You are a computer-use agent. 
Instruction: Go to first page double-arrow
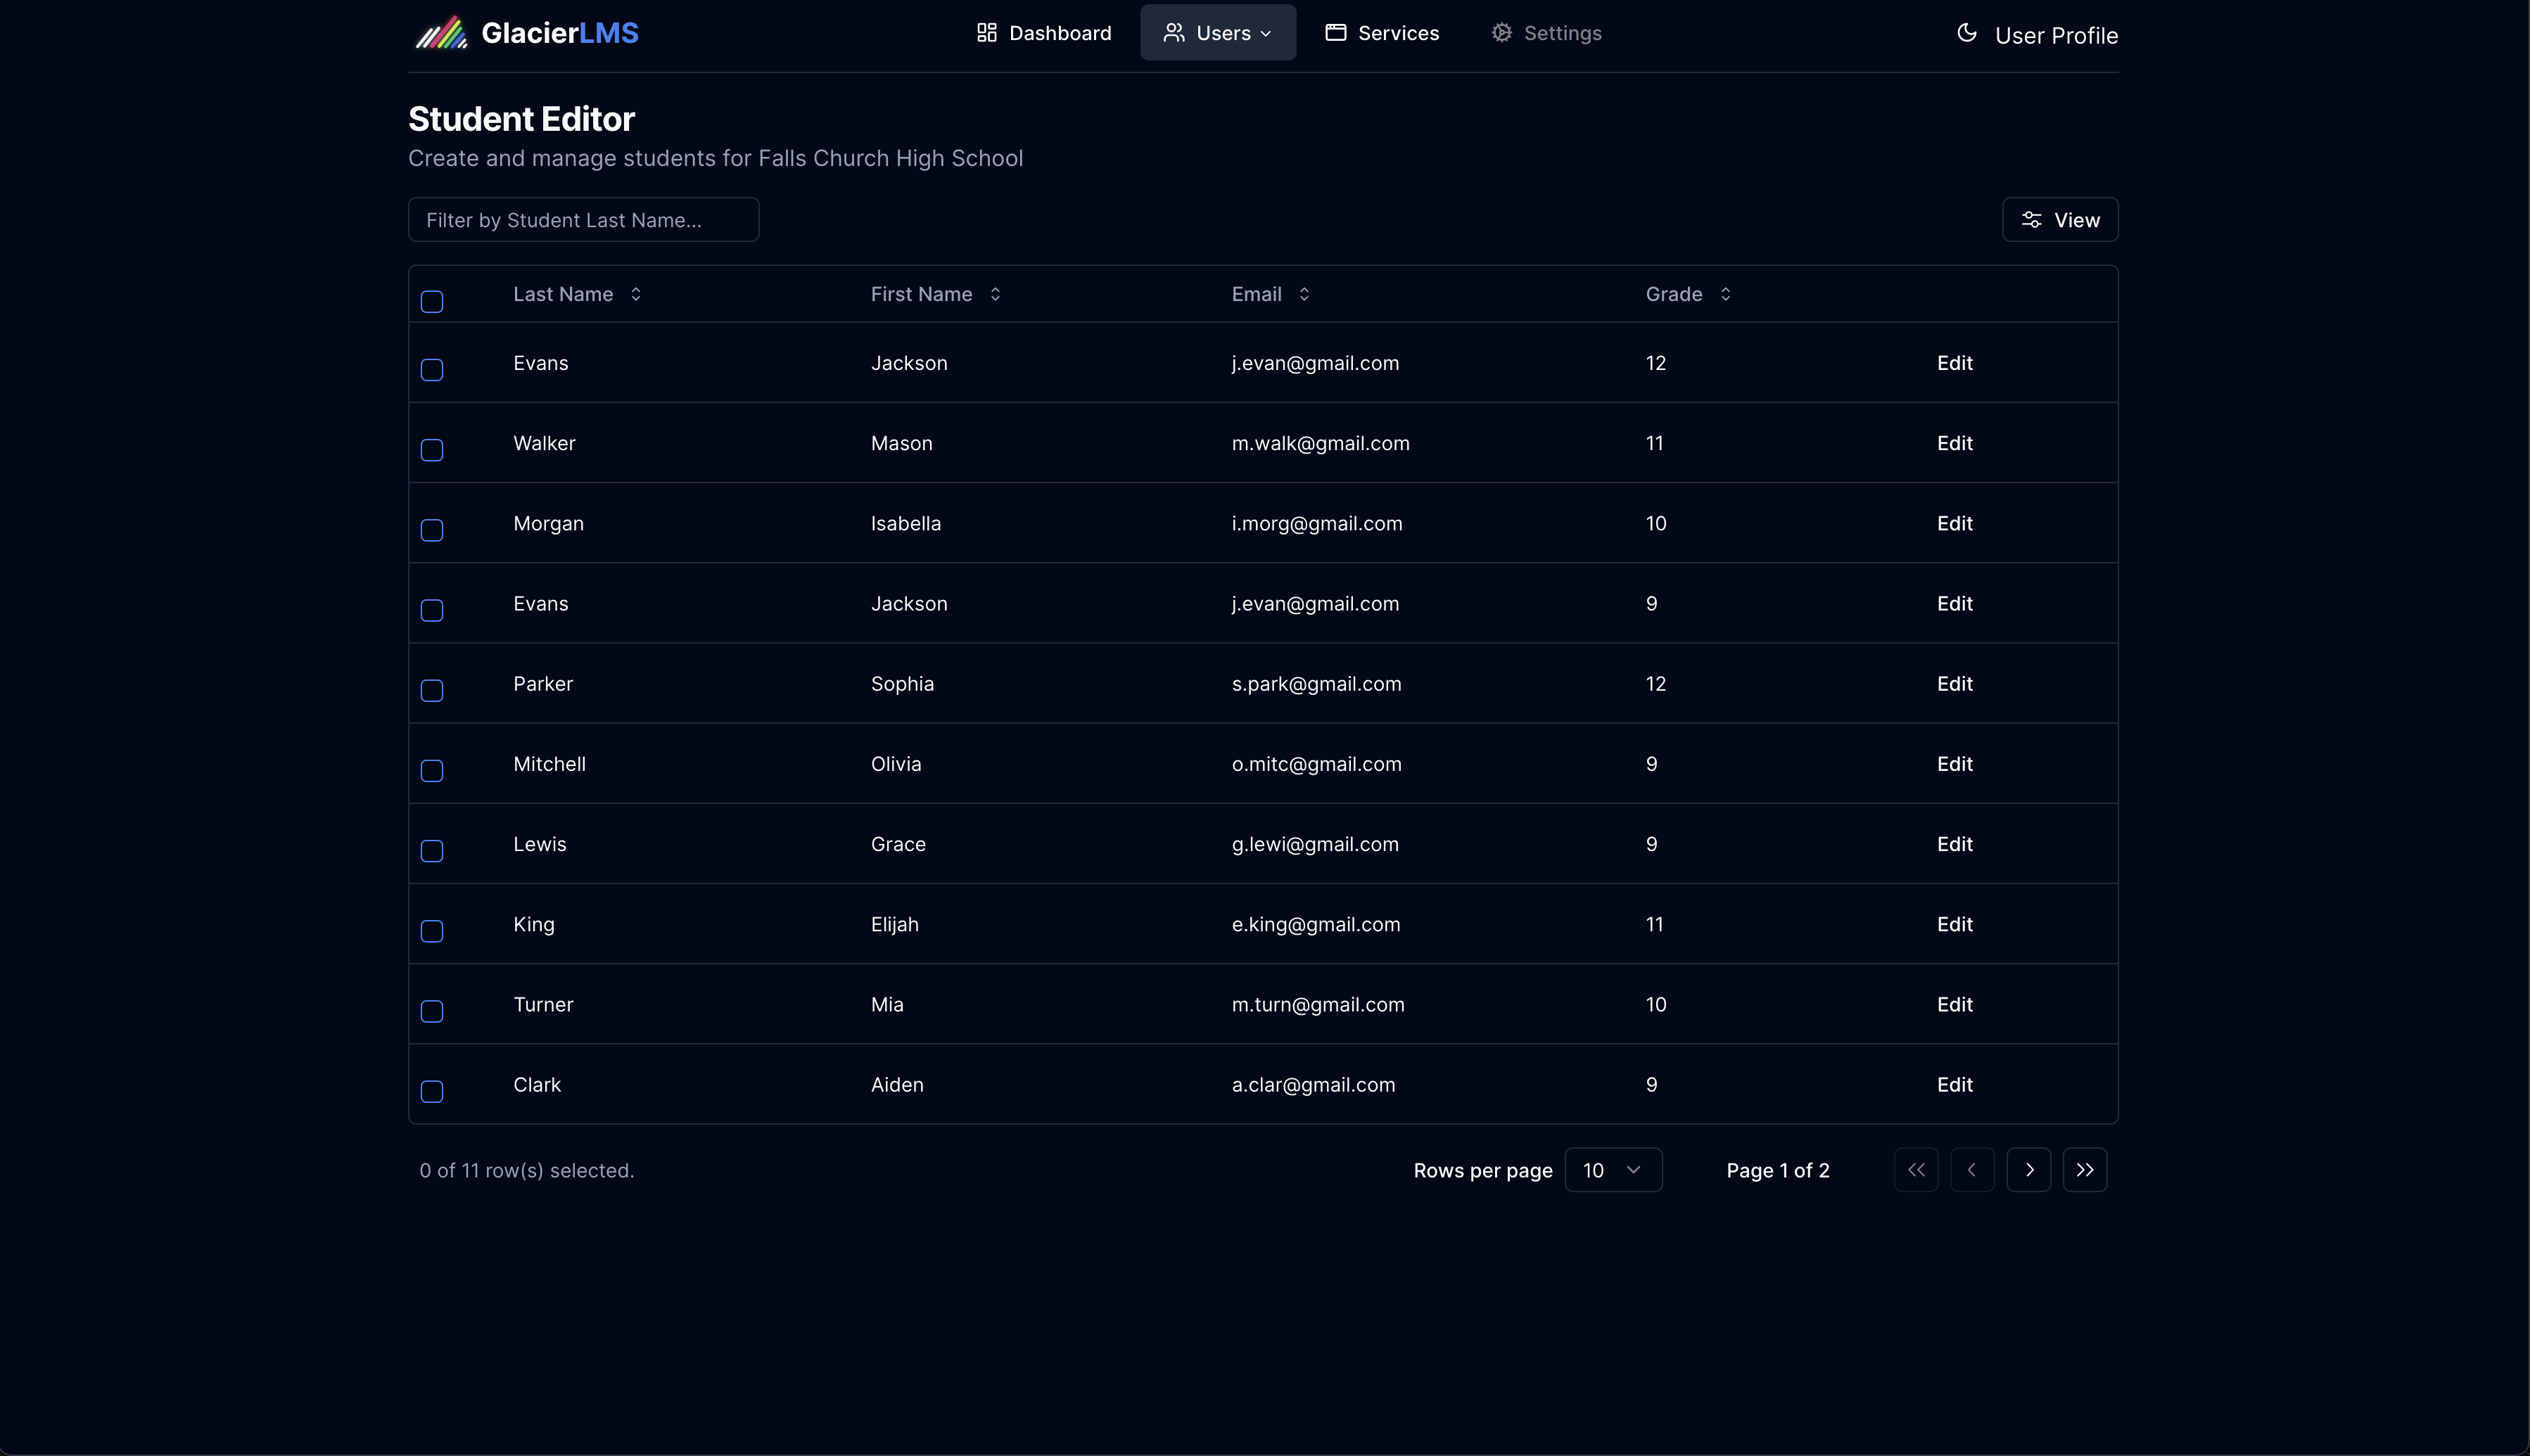pyautogui.click(x=1915, y=1170)
